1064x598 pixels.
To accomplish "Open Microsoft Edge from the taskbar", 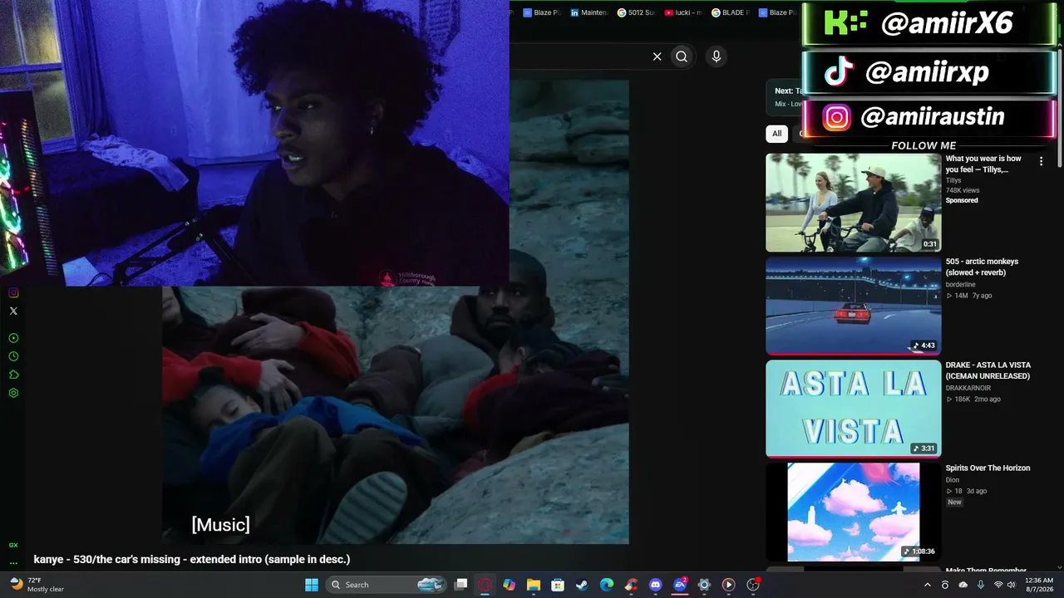I will 607,585.
